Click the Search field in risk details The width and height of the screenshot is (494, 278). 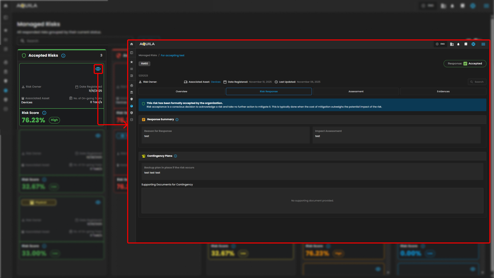click(x=477, y=82)
